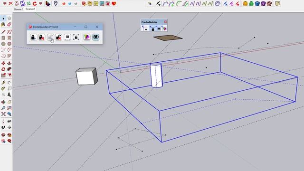Screen dimensions: 304x171
Task: Select the 3-Point Arc tool
Action: [x=3, y=56]
